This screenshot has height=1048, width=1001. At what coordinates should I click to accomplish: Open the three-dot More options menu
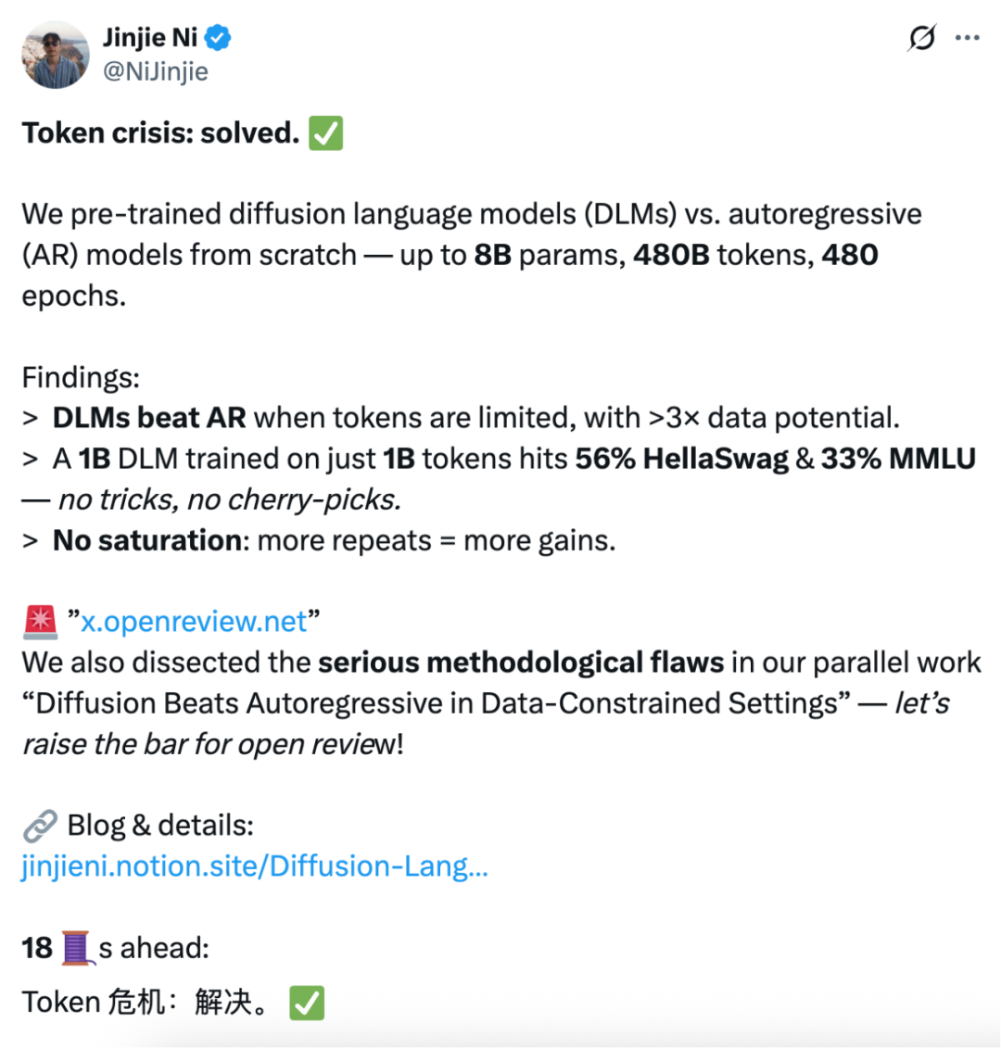point(967,38)
